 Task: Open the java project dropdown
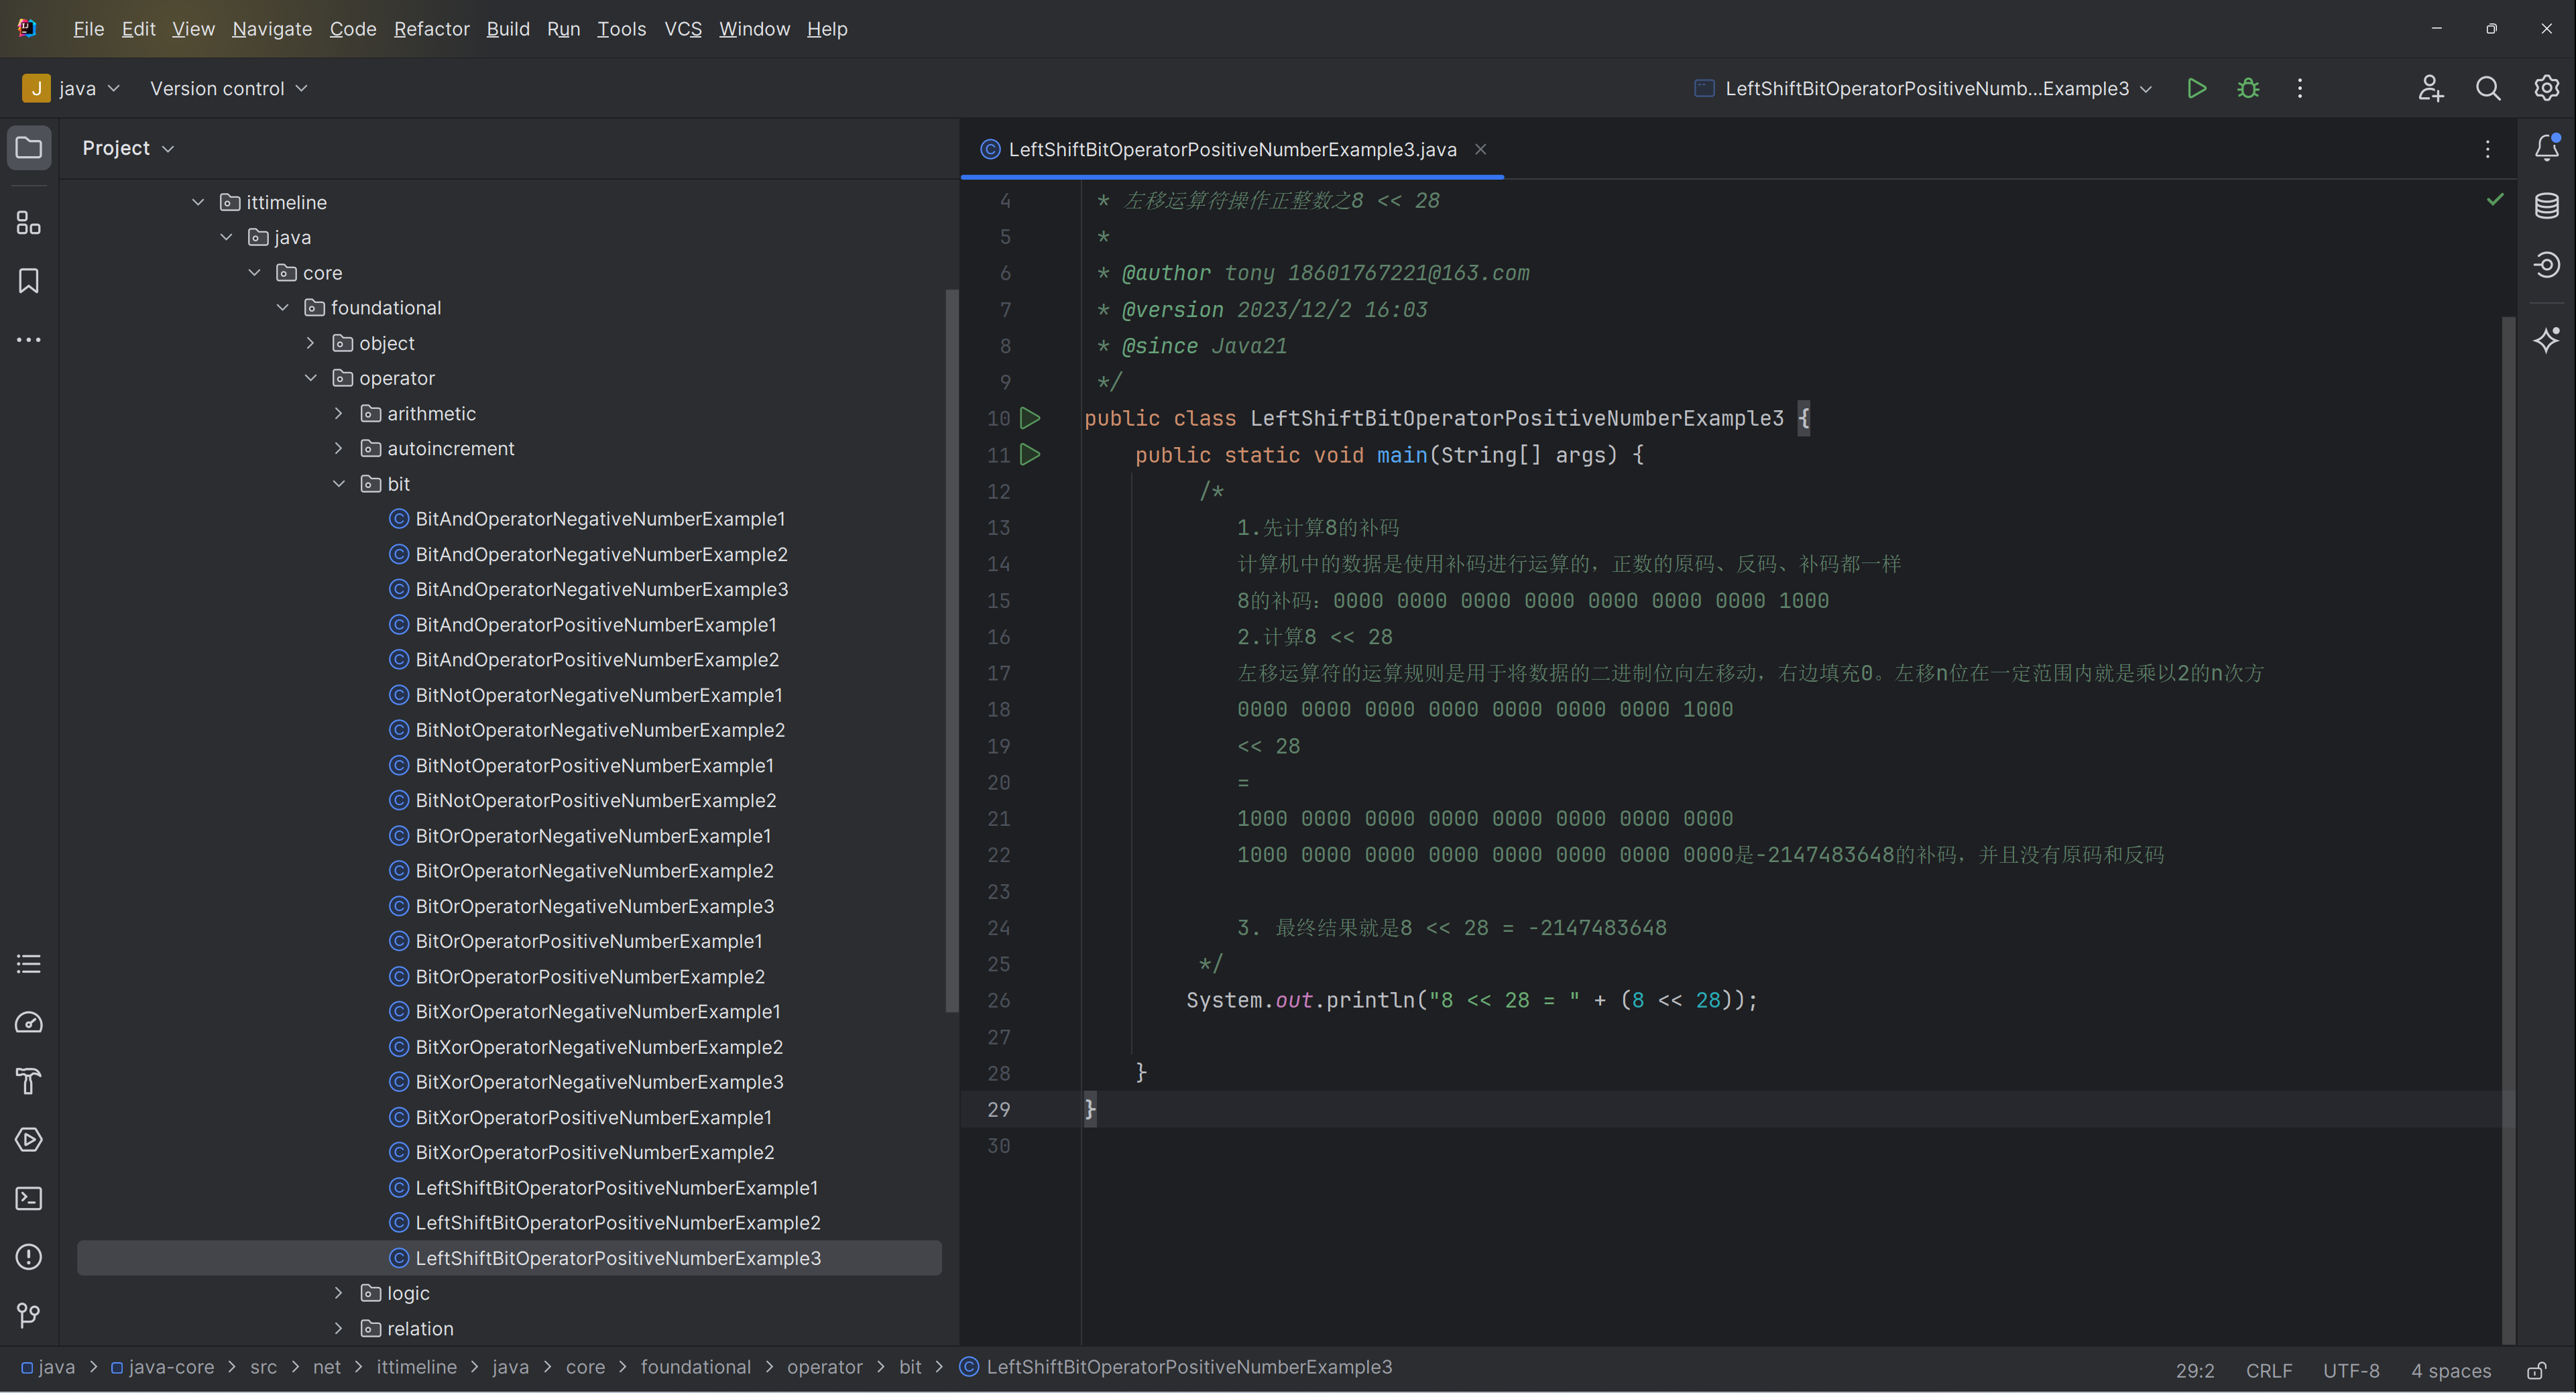(72, 88)
